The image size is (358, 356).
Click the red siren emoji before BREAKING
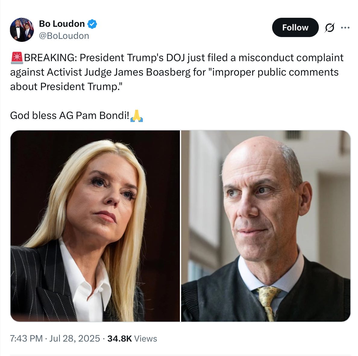(17, 58)
